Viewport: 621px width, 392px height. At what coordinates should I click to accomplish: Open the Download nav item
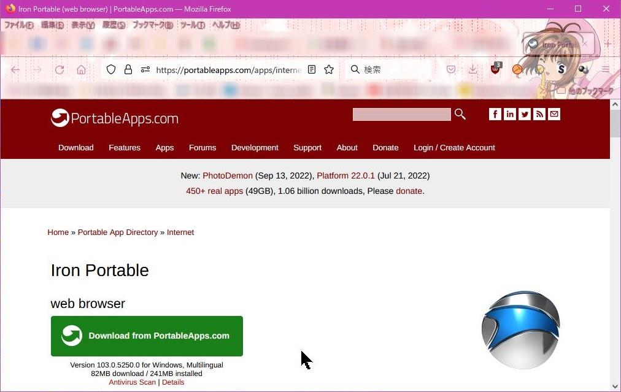tap(76, 148)
